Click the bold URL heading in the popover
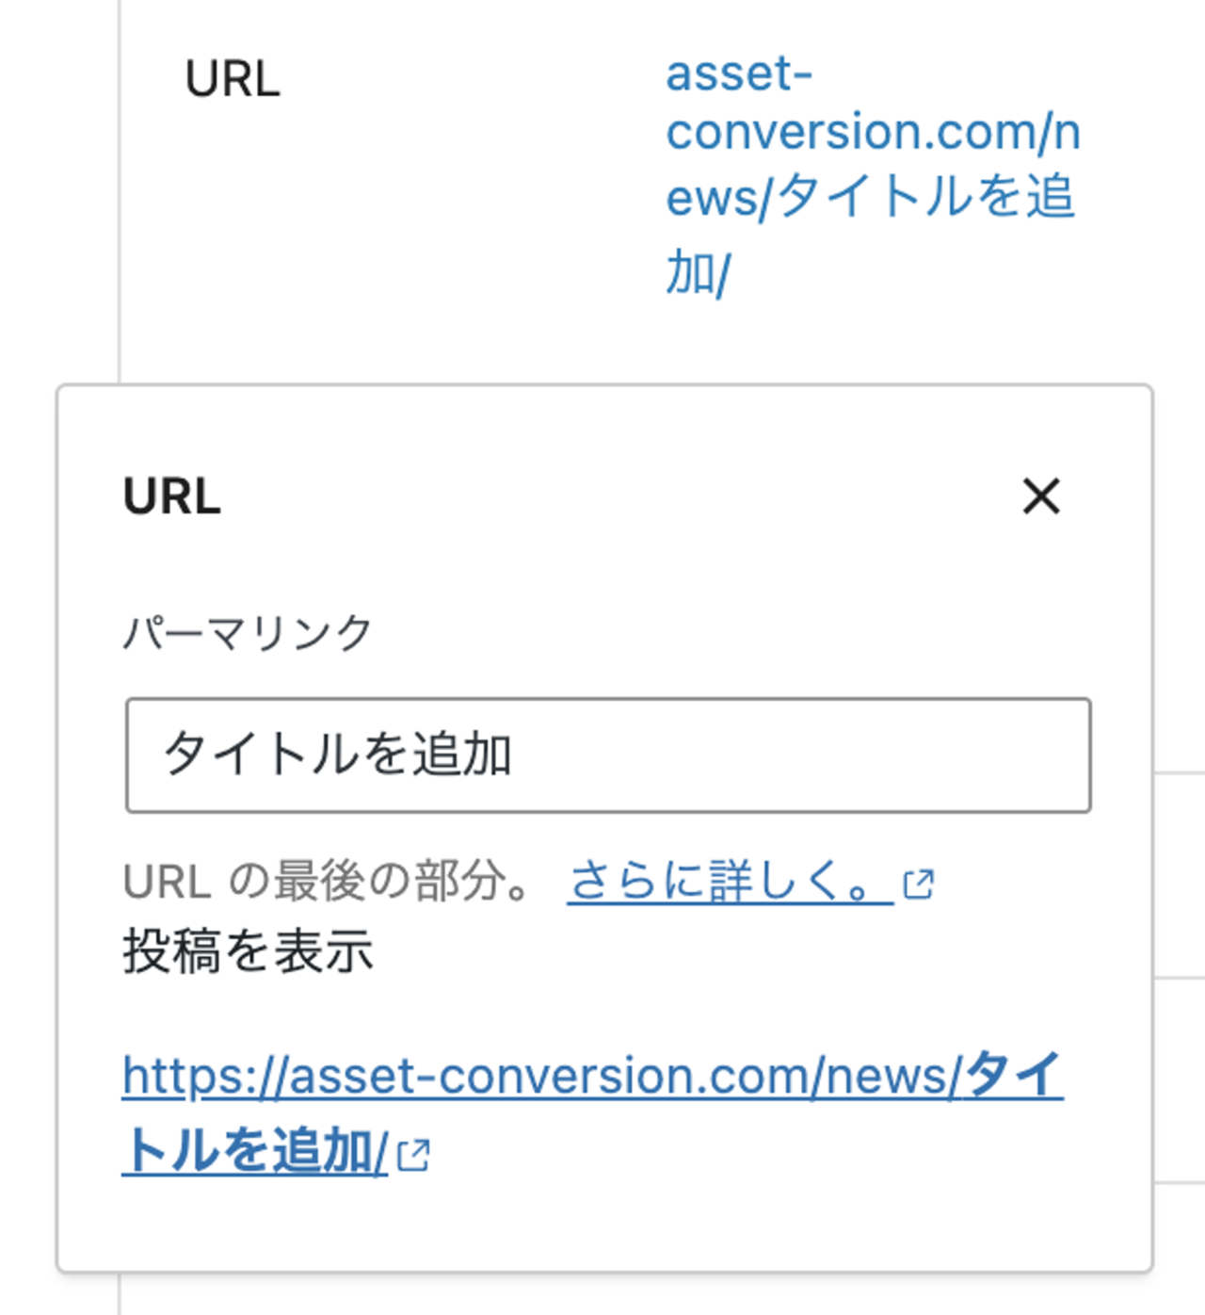The height and width of the screenshot is (1315, 1205). click(x=171, y=495)
